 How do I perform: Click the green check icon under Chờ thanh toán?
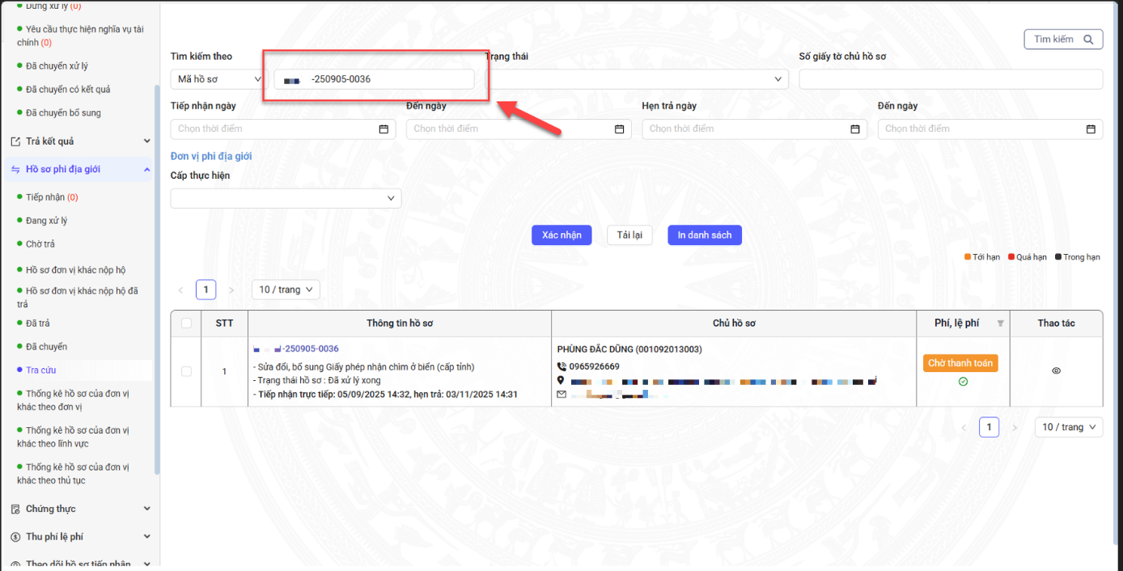click(963, 382)
